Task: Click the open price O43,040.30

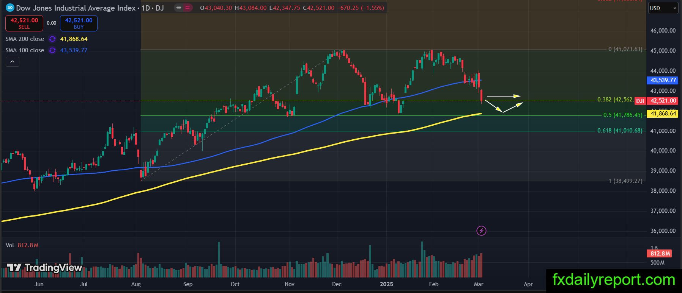Action: [216, 8]
